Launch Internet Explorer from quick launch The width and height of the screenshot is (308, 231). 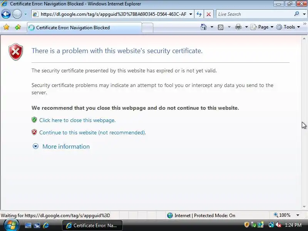click(46, 225)
